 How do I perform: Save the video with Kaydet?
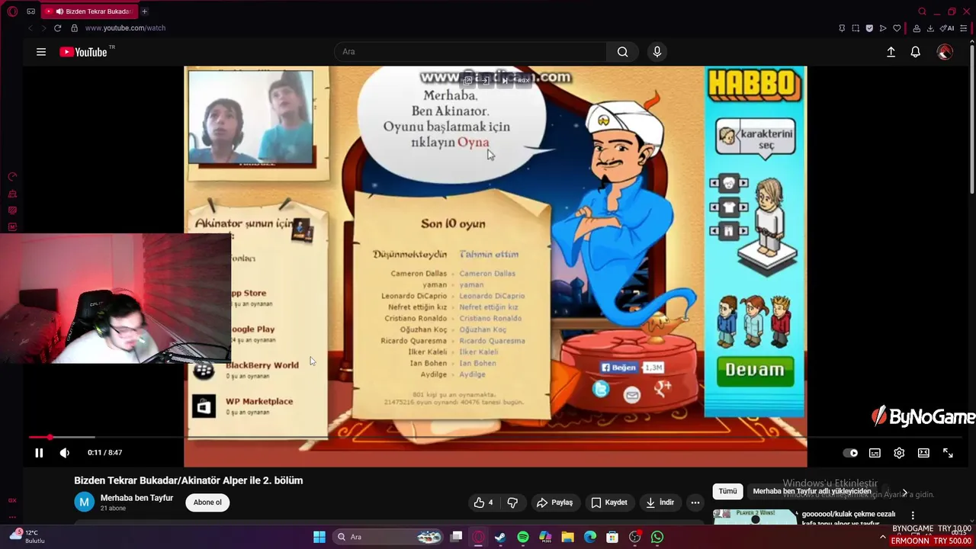609,502
